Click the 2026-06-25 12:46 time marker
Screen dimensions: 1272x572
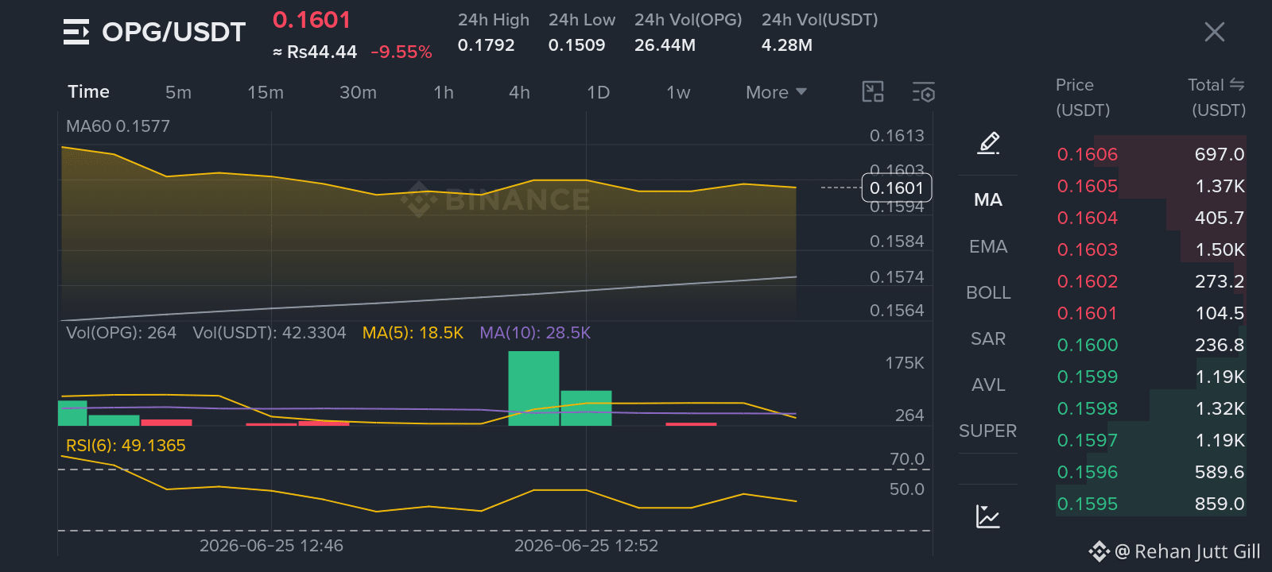[271, 546]
